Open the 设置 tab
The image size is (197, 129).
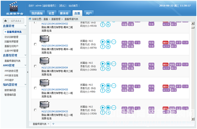(x=51, y=13)
